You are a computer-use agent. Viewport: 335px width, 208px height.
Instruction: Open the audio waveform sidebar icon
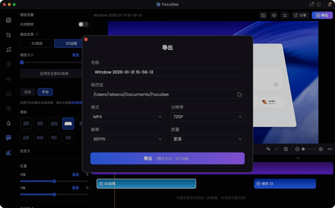coord(8,79)
